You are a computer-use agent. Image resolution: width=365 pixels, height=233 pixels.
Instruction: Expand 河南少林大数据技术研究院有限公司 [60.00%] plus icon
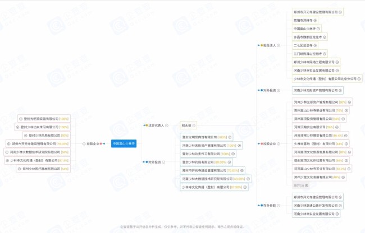[x=248, y=179]
